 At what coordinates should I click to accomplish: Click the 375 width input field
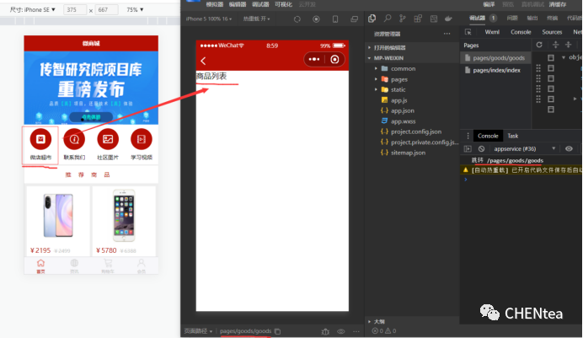[x=75, y=9]
